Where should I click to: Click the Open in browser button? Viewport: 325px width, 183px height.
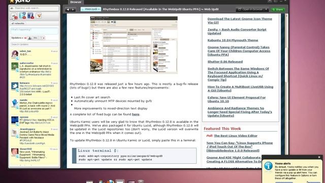[x=250, y=9]
